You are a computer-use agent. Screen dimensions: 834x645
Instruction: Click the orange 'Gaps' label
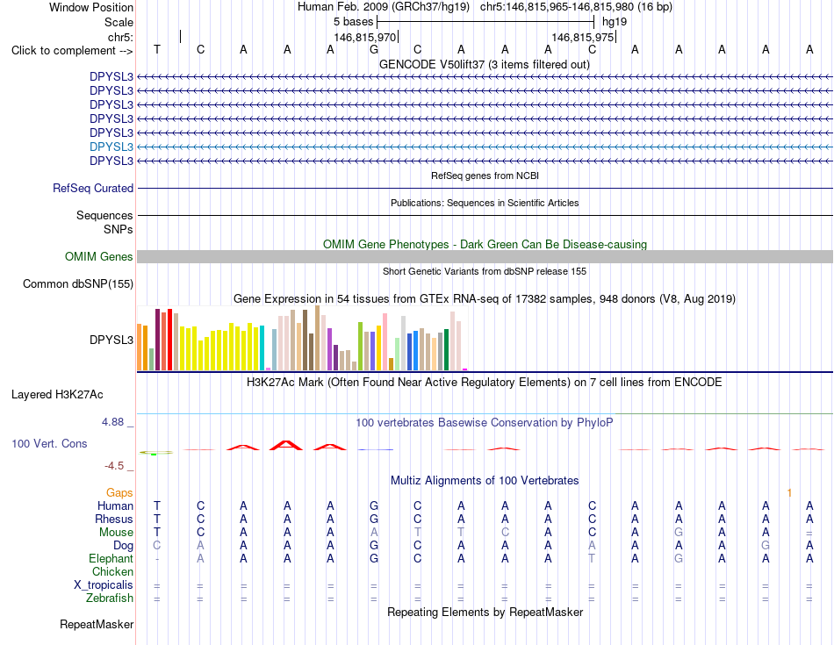tap(119, 493)
